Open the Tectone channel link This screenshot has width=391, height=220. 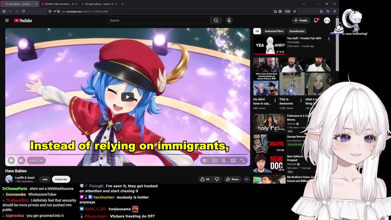pyautogui.click(x=291, y=124)
